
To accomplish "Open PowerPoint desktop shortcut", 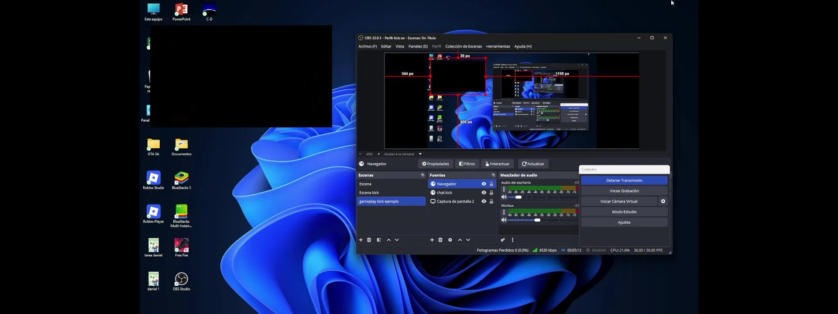I will click(181, 12).
